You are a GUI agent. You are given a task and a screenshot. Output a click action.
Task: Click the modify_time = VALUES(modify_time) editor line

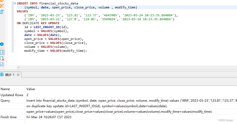(56, 51)
